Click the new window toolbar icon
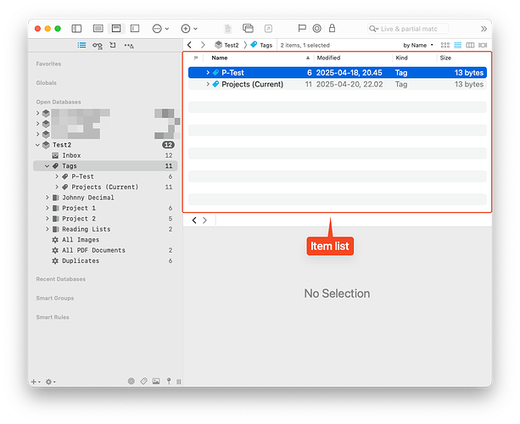This screenshot has width=520, height=424. click(x=248, y=29)
